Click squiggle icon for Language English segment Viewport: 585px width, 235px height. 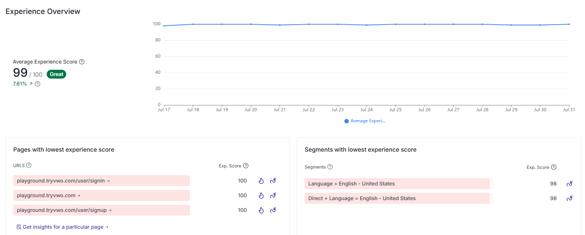pyautogui.click(x=570, y=184)
